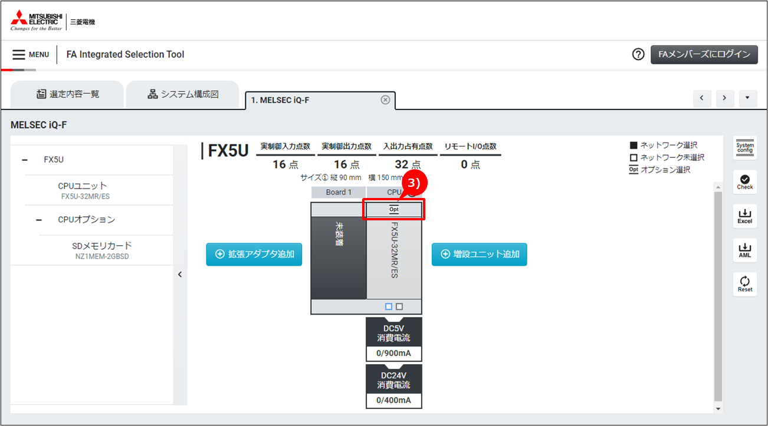Click the scrollbar down arrow
The image size is (768, 426).
pos(718,409)
